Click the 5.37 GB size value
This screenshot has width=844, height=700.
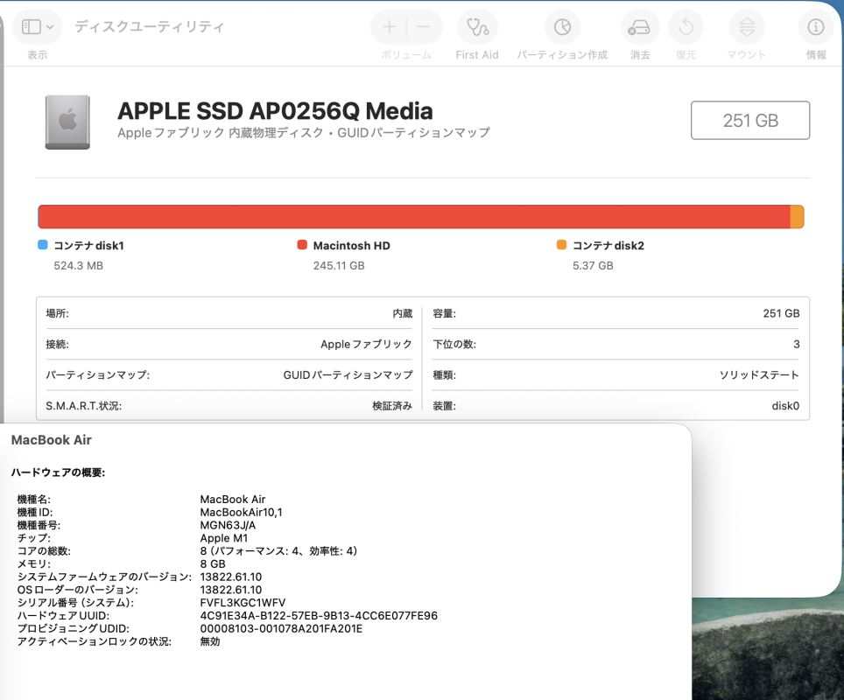coord(593,265)
